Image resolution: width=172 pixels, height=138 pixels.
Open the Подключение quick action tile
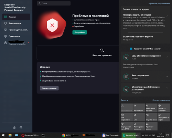[151, 117]
